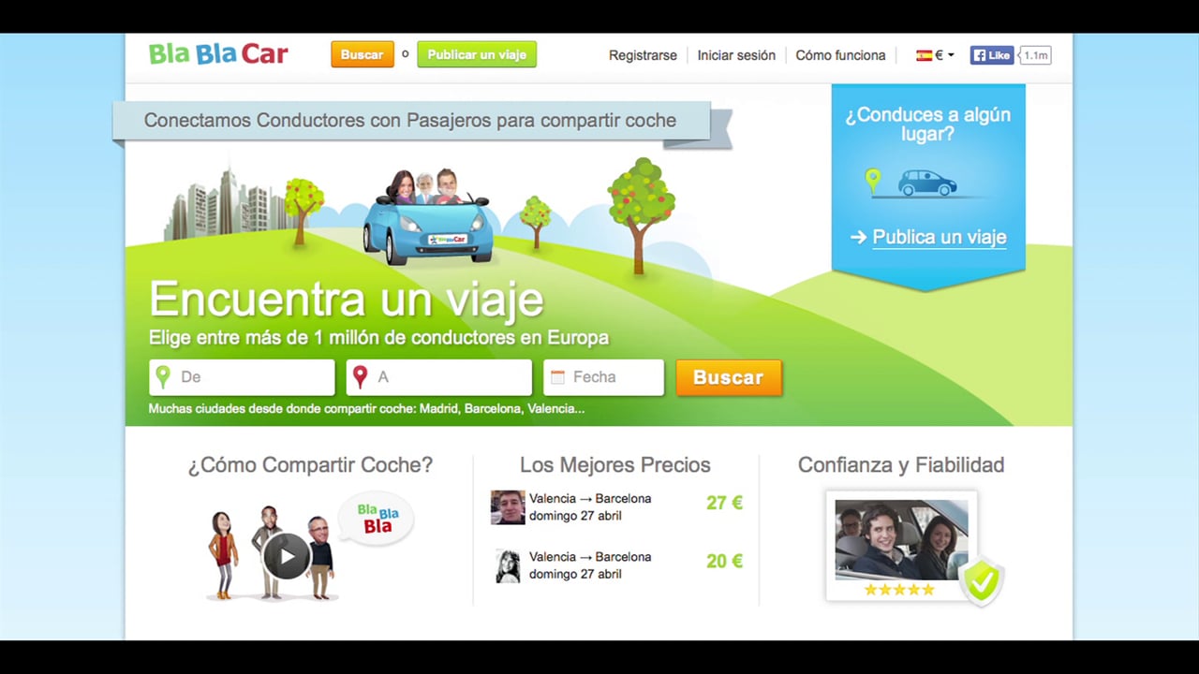
Task: Click the orange Buscar header button
Action: [x=362, y=54]
